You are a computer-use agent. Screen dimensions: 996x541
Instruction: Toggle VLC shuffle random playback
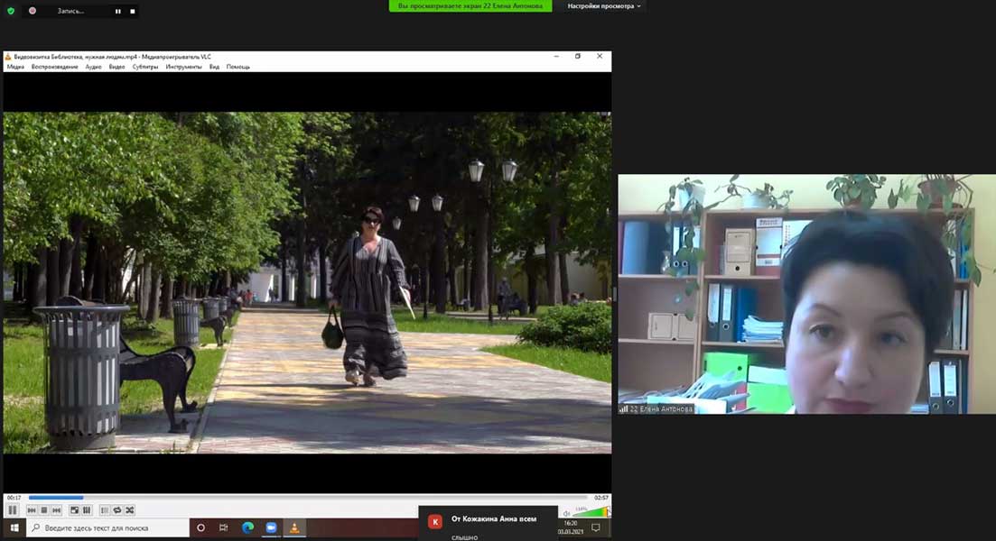pyautogui.click(x=130, y=510)
